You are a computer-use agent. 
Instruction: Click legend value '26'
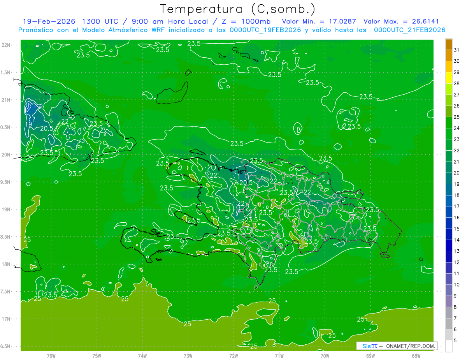coord(457,106)
